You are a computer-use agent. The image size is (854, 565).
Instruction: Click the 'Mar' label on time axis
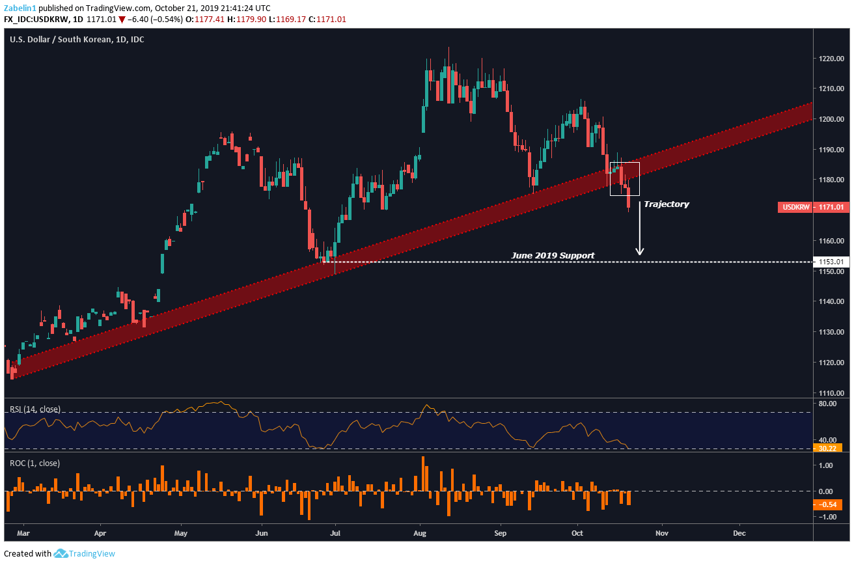click(23, 533)
